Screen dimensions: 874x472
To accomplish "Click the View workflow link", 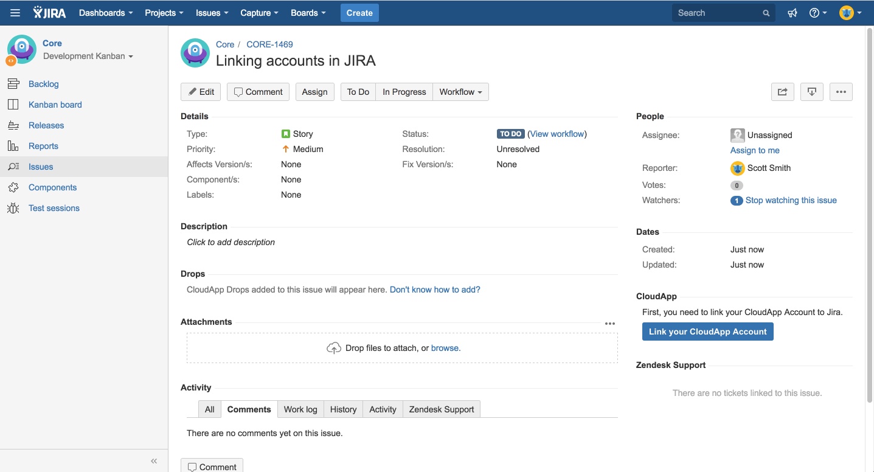I will pos(557,134).
